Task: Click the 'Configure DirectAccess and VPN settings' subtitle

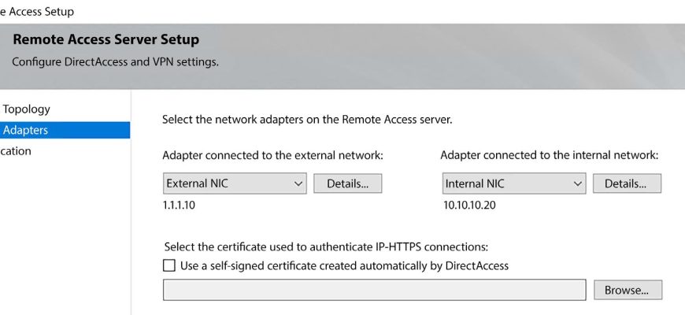Action: tap(116, 61)
